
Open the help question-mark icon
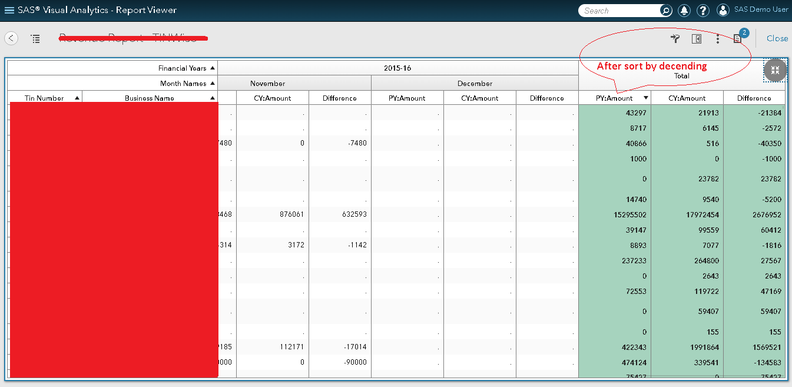702,10
